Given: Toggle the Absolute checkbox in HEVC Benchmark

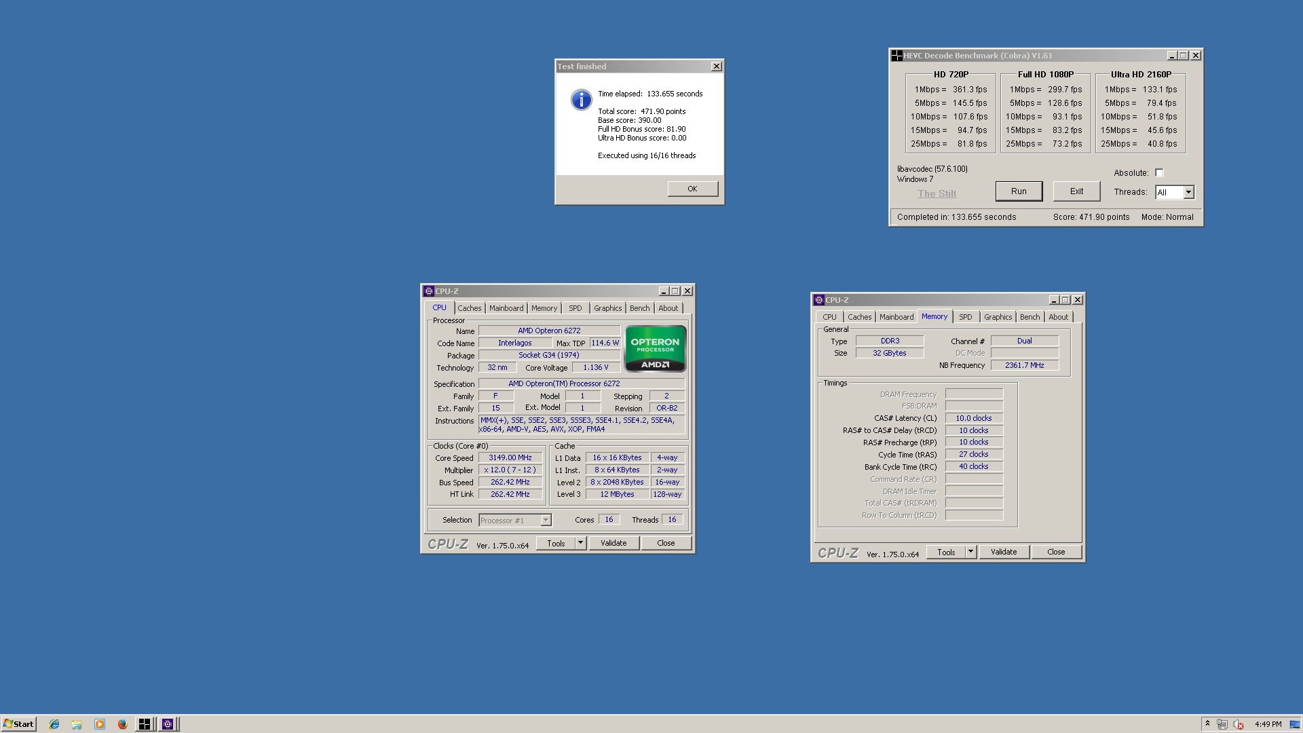Looking at the screenshot, I should pyautogui.click(x=1159, y=172).
